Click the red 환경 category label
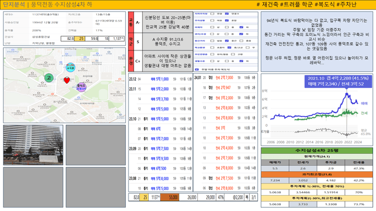This screenshot has width=376, height=211. (131, 61)
